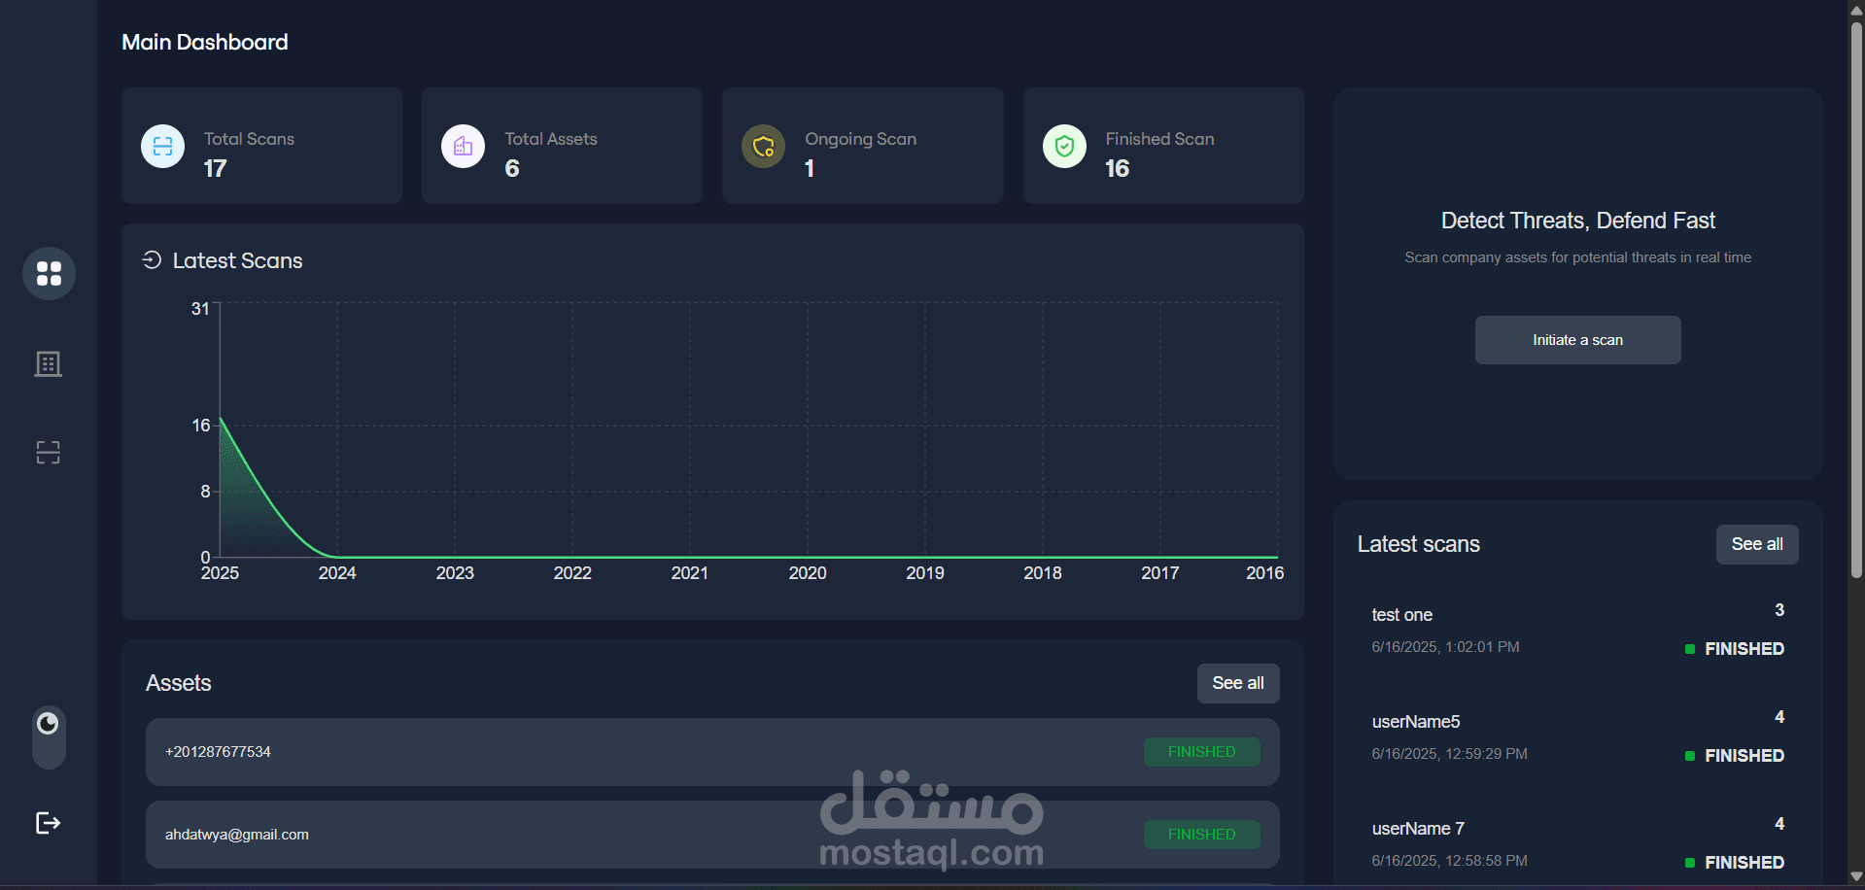Screen dimensions: 1865x890
Task: Select the assets building icon in sidebar
Action: click(48, 363)
